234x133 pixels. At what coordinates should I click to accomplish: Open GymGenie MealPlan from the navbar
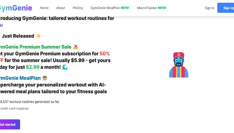(110, 8)
